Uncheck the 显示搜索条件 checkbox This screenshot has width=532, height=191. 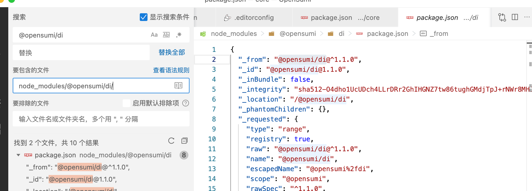coord(144,17)
